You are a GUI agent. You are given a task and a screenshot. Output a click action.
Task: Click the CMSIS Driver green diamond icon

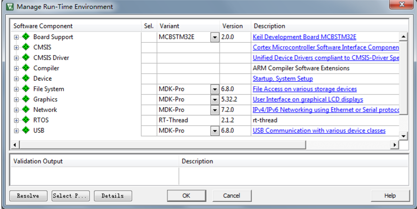[x=26, y=58]
